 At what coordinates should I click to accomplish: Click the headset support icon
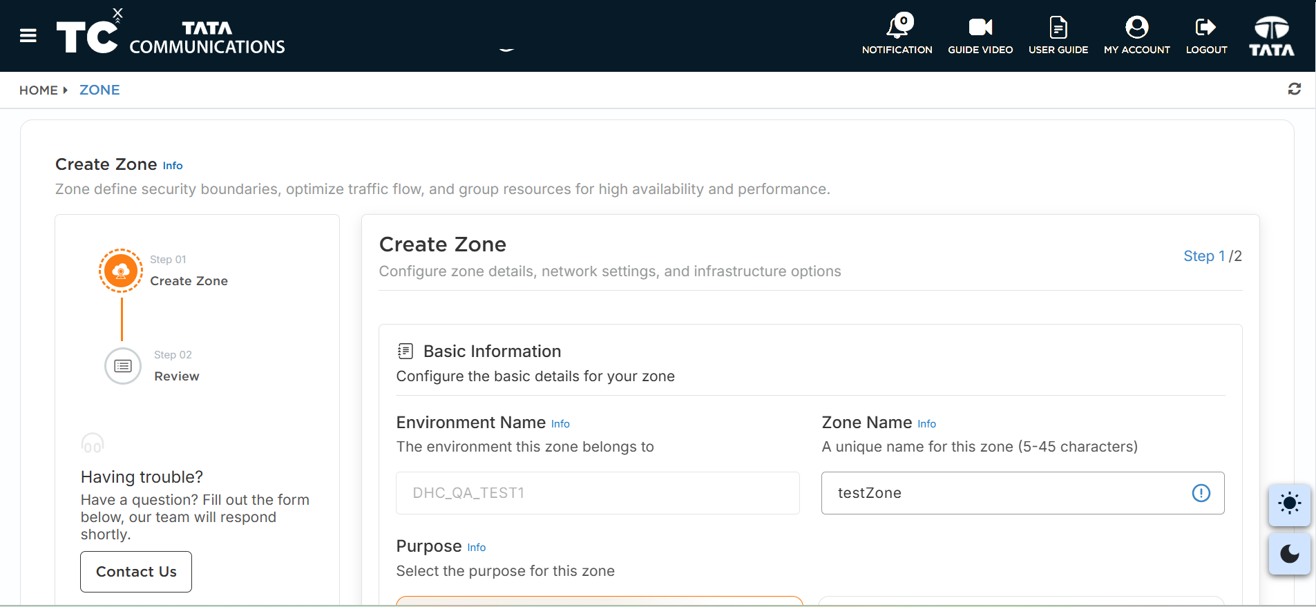[x=93, y=443]
